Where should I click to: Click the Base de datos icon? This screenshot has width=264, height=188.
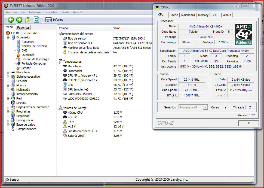click(x=13, y=125)
